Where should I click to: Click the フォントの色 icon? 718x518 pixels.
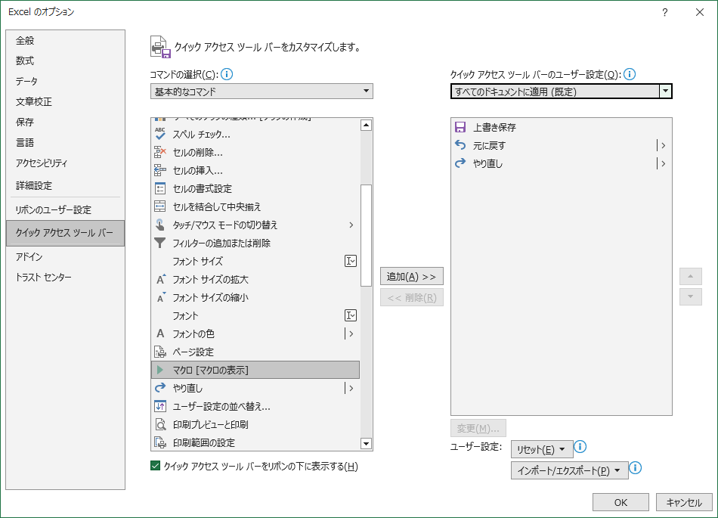pos(159,334)
